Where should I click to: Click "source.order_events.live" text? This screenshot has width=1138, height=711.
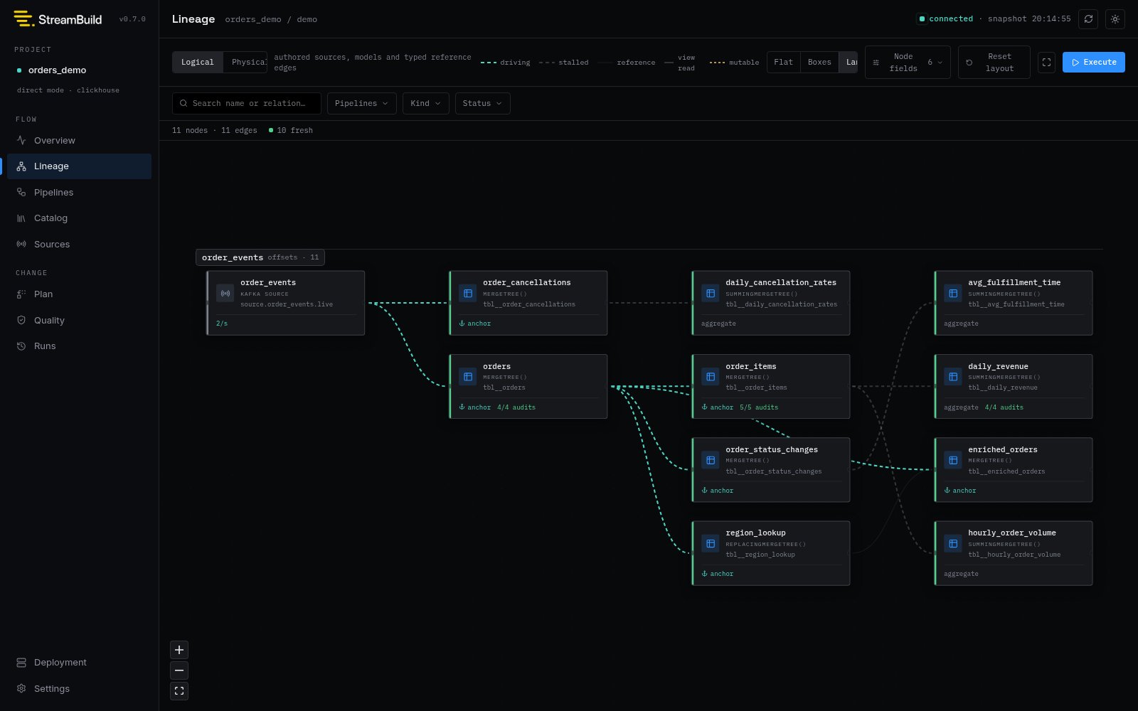coord(287,304)
